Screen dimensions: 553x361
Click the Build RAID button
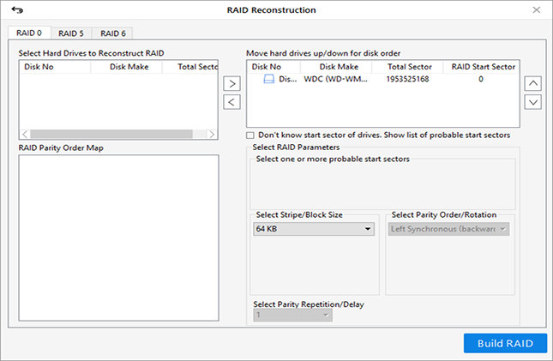point(505,343)
